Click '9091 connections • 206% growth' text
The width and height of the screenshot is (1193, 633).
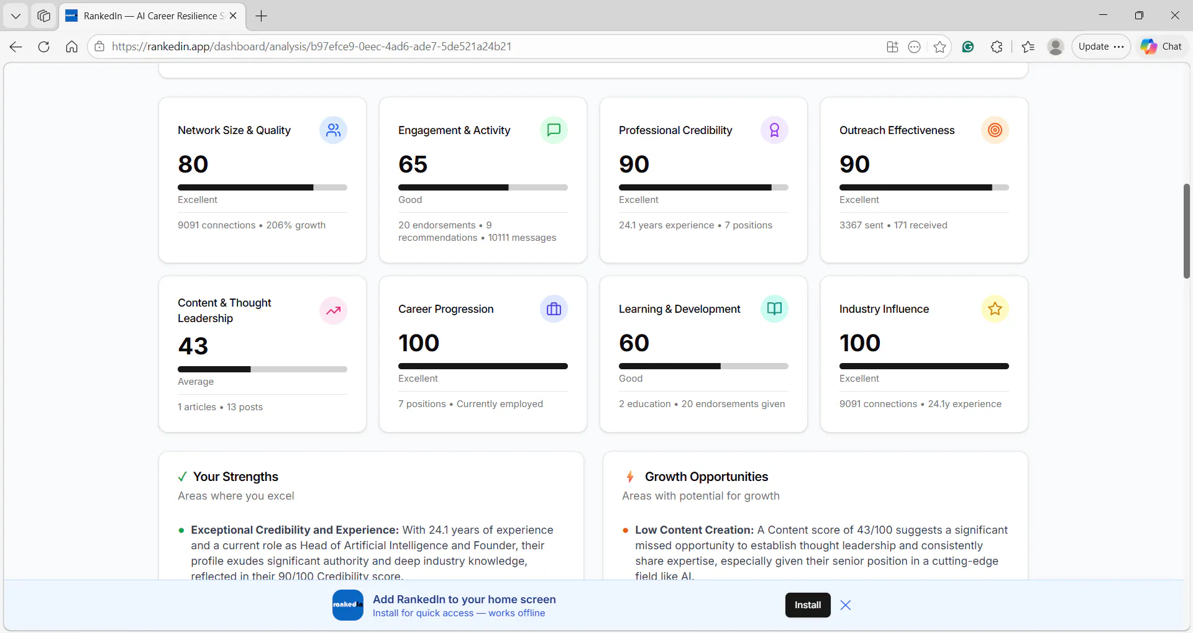pyautogui.click(x=252, y=225)
